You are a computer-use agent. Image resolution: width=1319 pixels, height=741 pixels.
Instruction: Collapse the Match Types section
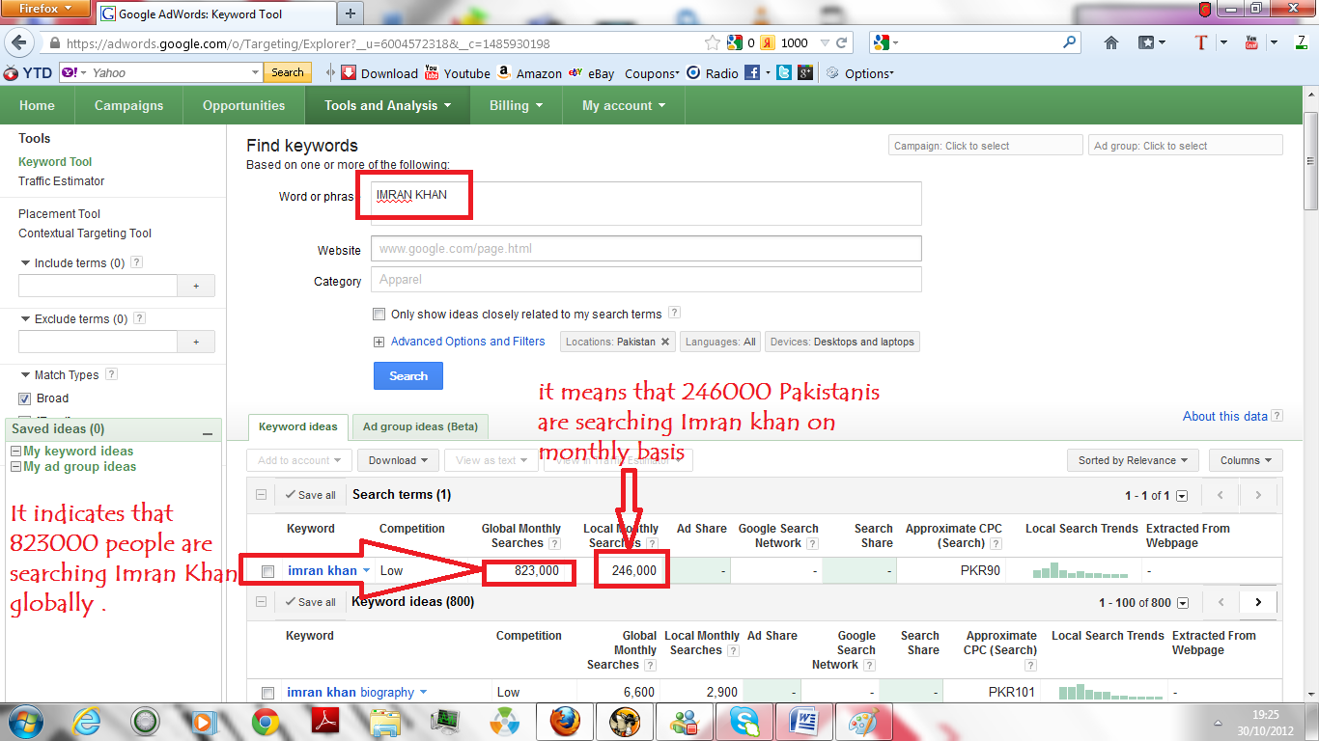pyautogui.click(x=25, y=375)
